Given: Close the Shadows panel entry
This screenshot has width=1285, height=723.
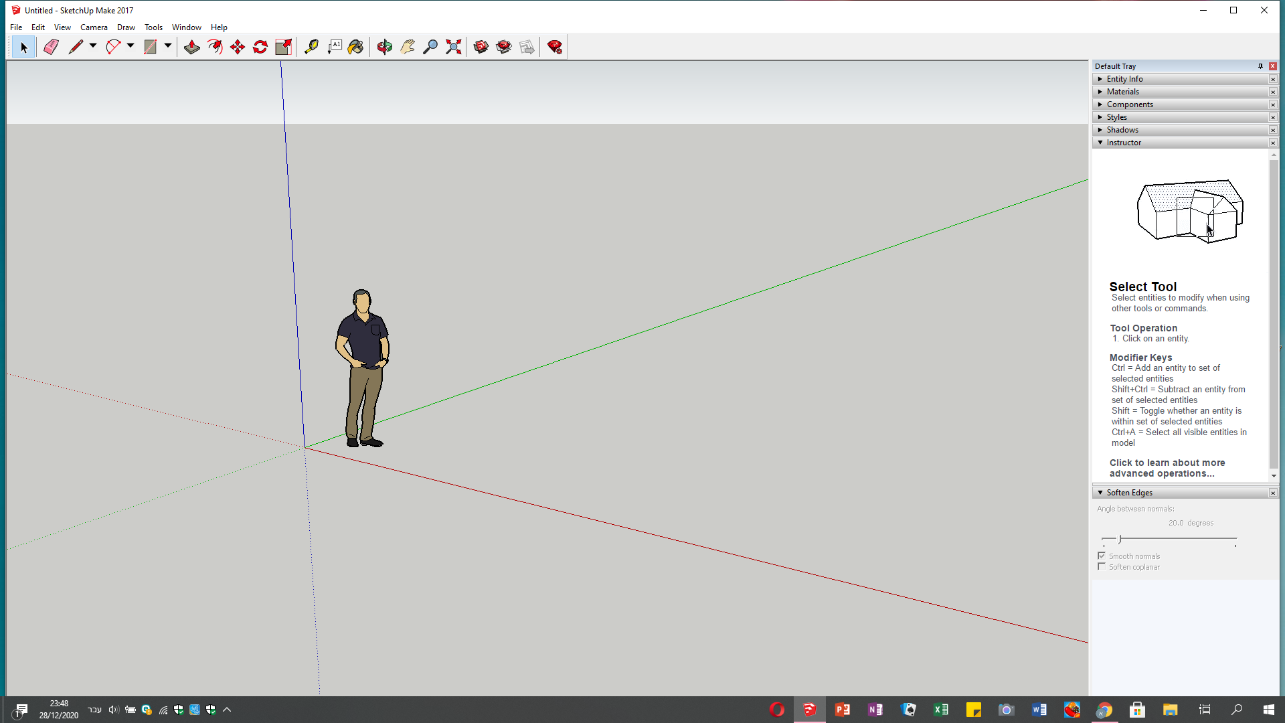Looking at the screenshot, I should tap(1273, 130).
